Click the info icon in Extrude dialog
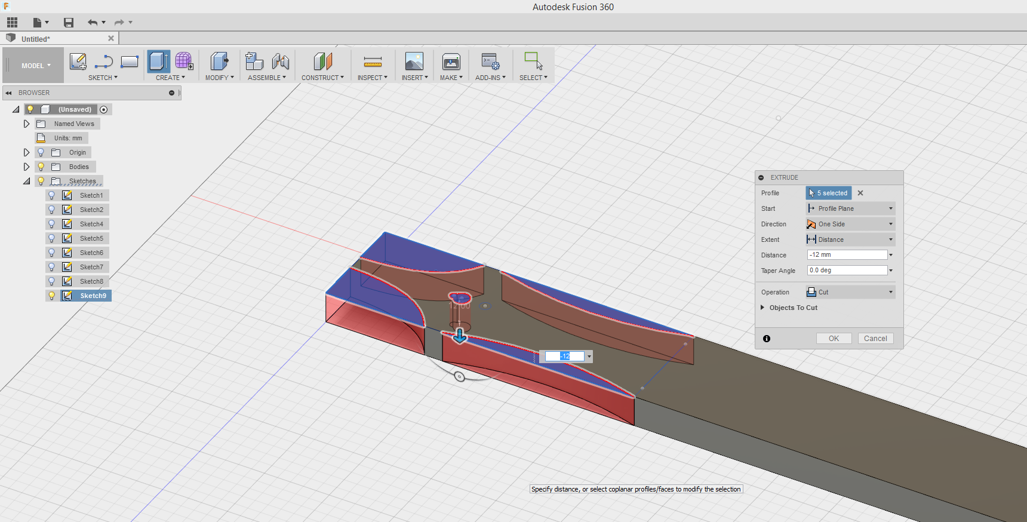 coord(767,339)
